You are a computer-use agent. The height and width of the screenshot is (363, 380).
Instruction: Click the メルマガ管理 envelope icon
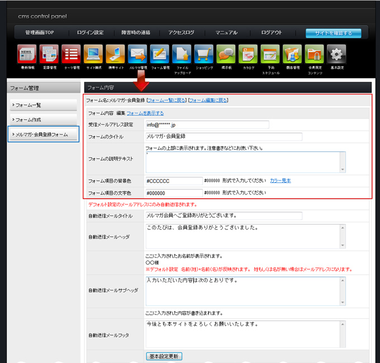(137, 54)
